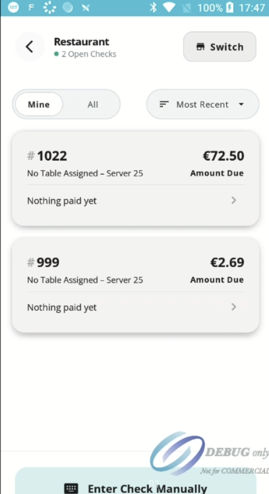
Task: Expand check 999 with chevron arrow
Action: pyautogui.click(x=234, y=307)
